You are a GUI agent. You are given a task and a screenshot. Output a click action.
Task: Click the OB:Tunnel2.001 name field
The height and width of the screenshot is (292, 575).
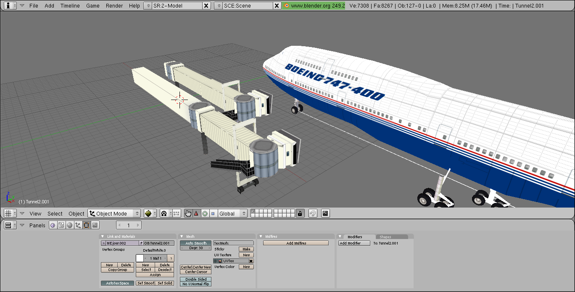point(159,243)
